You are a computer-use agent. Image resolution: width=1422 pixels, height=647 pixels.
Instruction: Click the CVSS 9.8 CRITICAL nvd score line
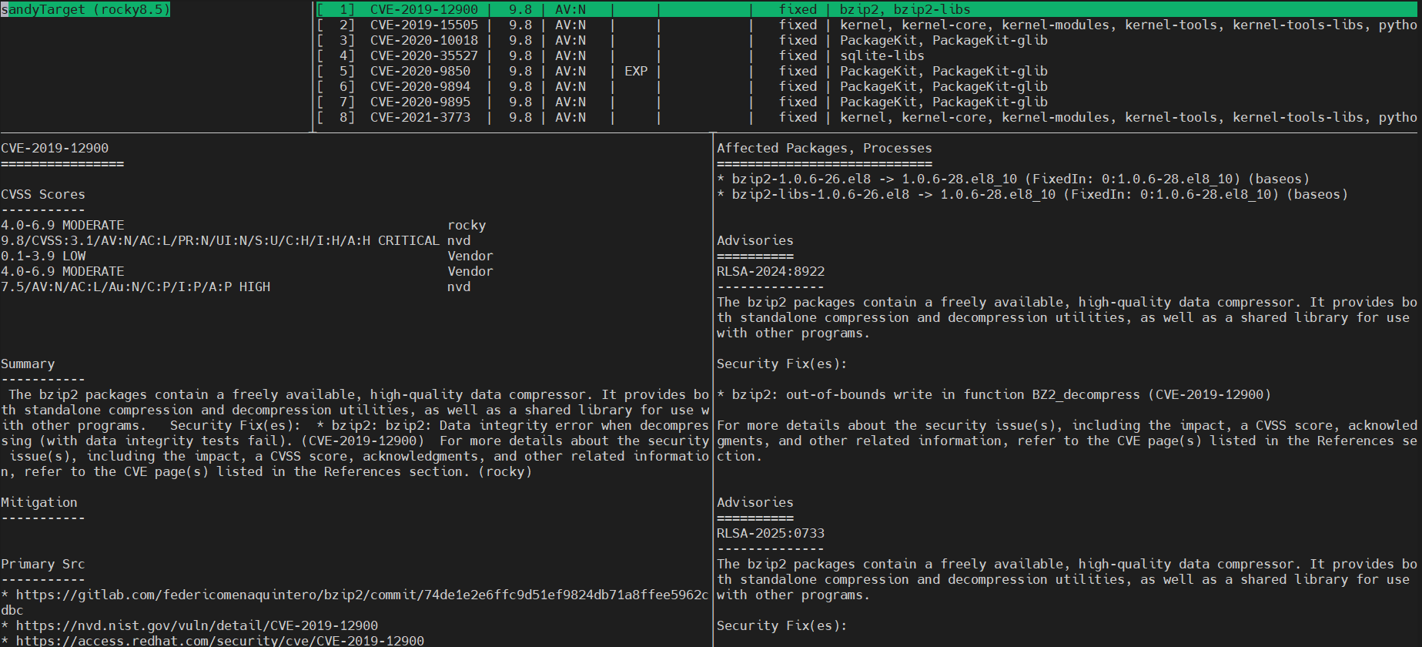[220, 240]
